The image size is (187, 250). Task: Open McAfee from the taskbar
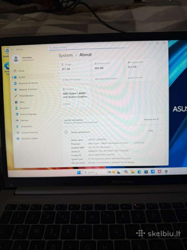coord(159,171)
